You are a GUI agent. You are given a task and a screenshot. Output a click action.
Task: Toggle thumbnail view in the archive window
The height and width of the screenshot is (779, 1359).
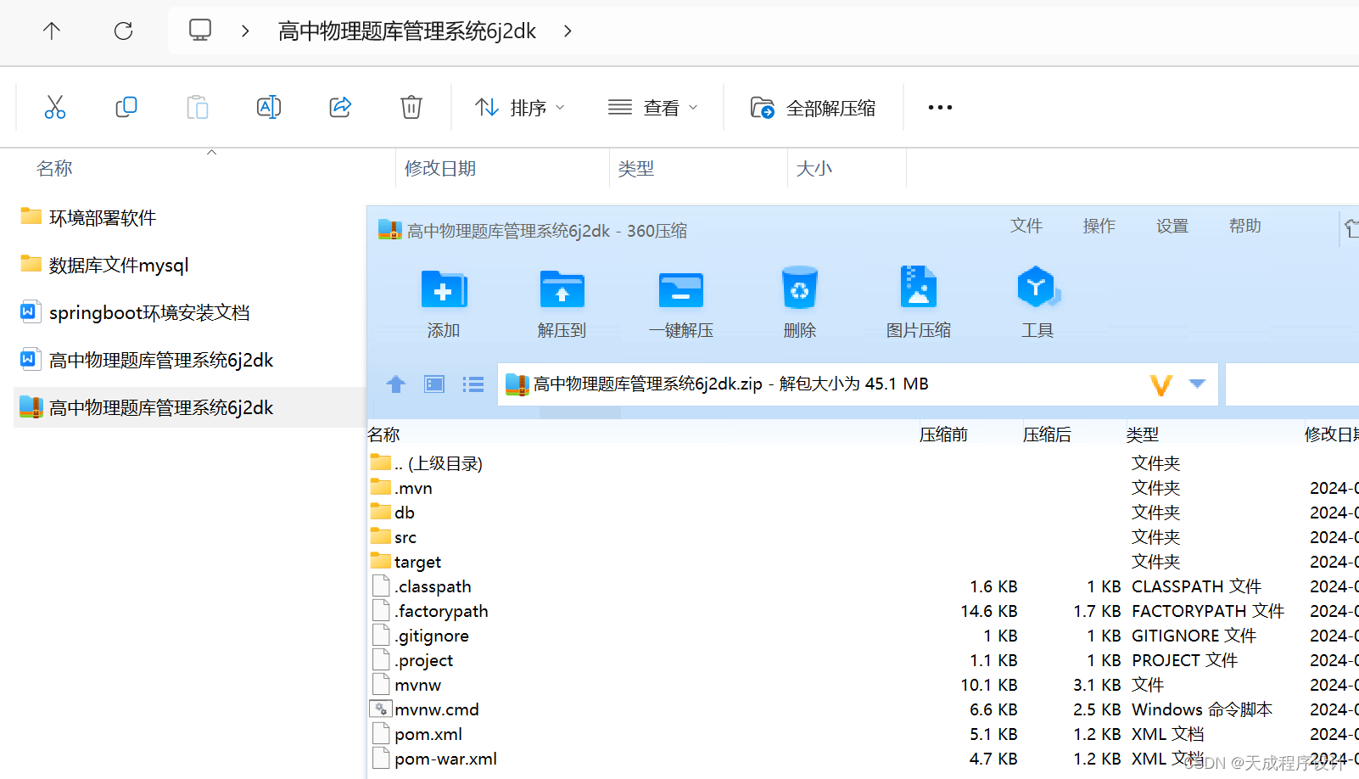tap(433, 384)
